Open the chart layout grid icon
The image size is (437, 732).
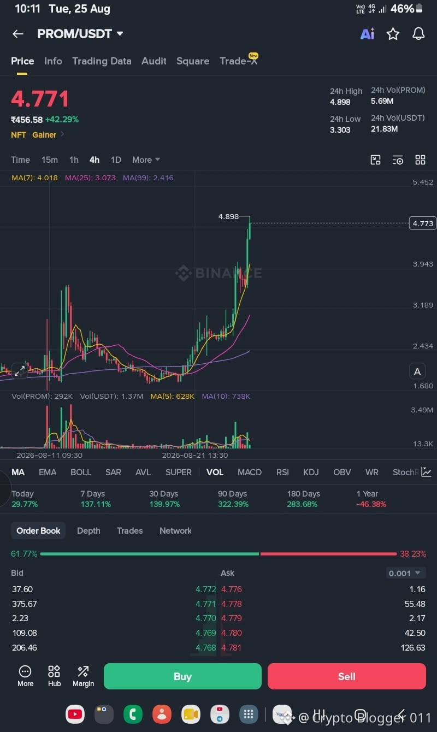(420, 160)
